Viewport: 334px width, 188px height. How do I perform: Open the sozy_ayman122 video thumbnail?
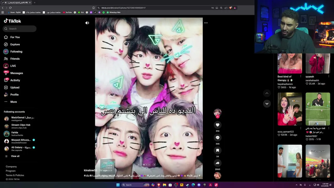coord(290,109)
